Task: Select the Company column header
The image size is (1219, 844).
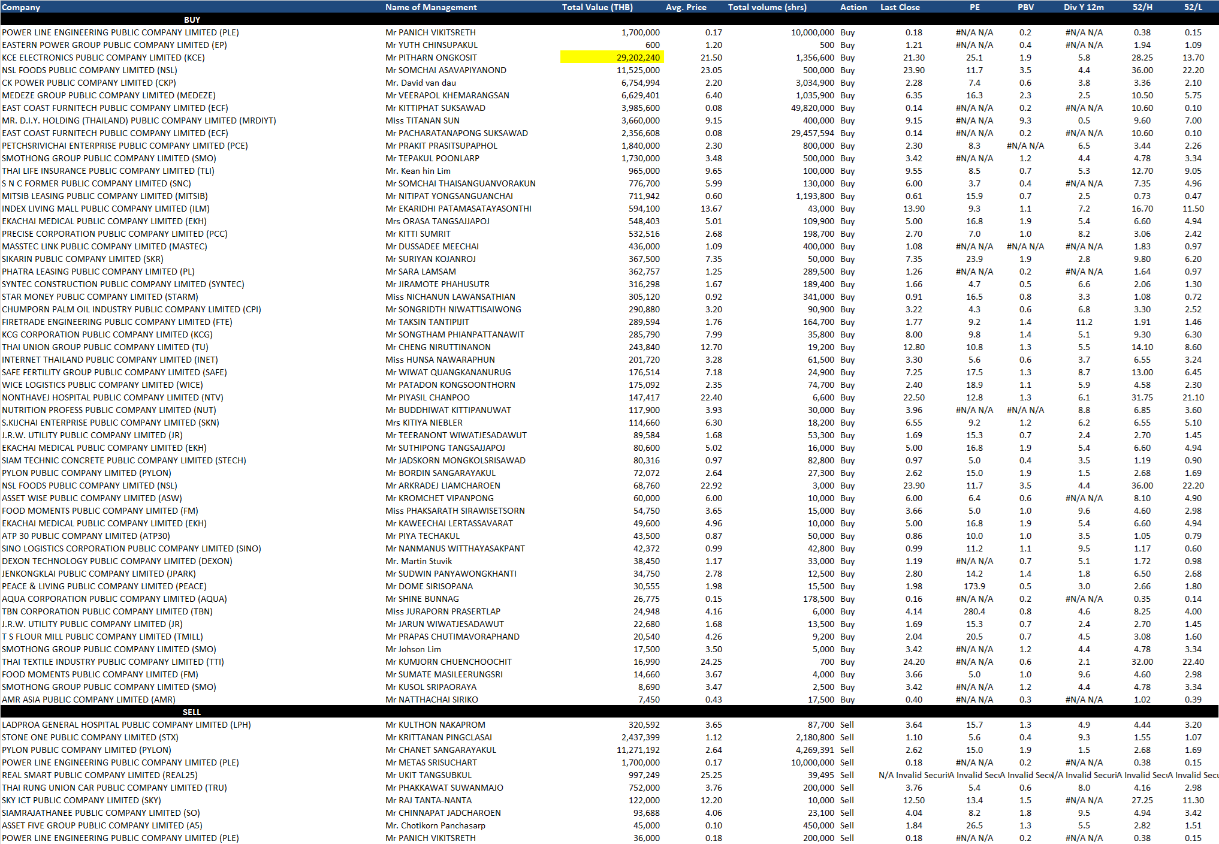Action: coord(21,7)
